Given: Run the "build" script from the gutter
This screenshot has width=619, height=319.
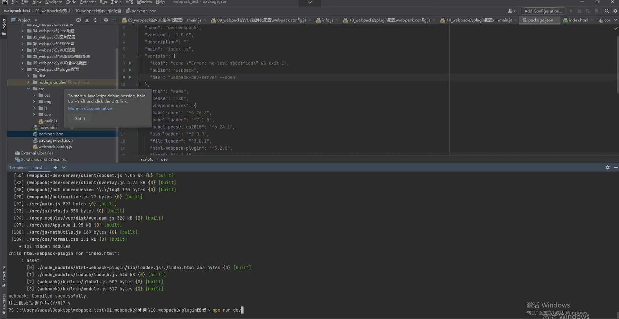Looking at the screenshot, I should point(130,70).
